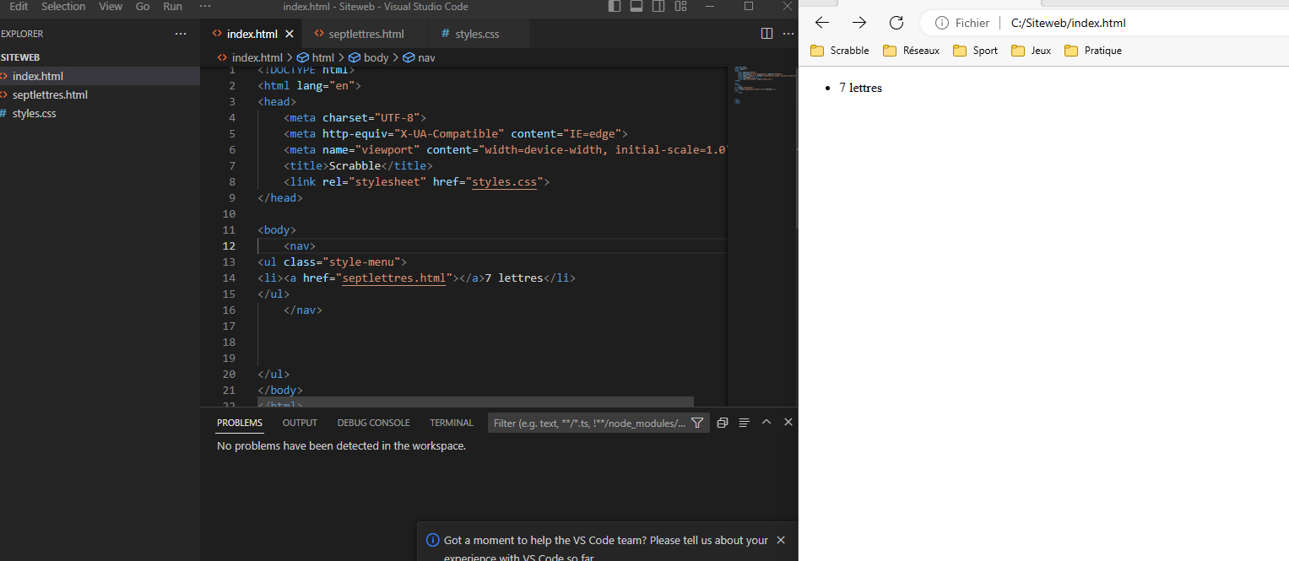Click the septlettres.html href in code

click(x=394, y=278)
